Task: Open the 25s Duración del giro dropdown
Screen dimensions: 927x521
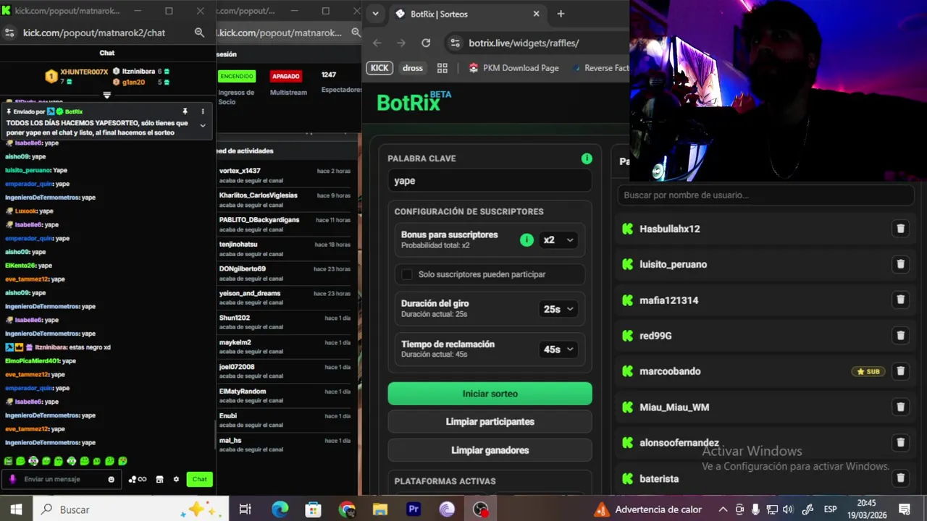Action: click(558, 309)
